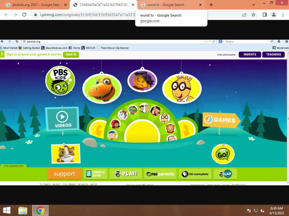Click the PARENTS button
Viewport: 289px width, 216px height.
tap(250, 55)
